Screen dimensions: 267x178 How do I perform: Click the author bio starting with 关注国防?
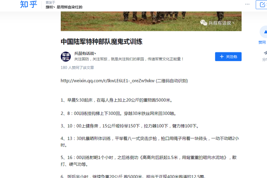pyautogui.click(x=129, y=59)
